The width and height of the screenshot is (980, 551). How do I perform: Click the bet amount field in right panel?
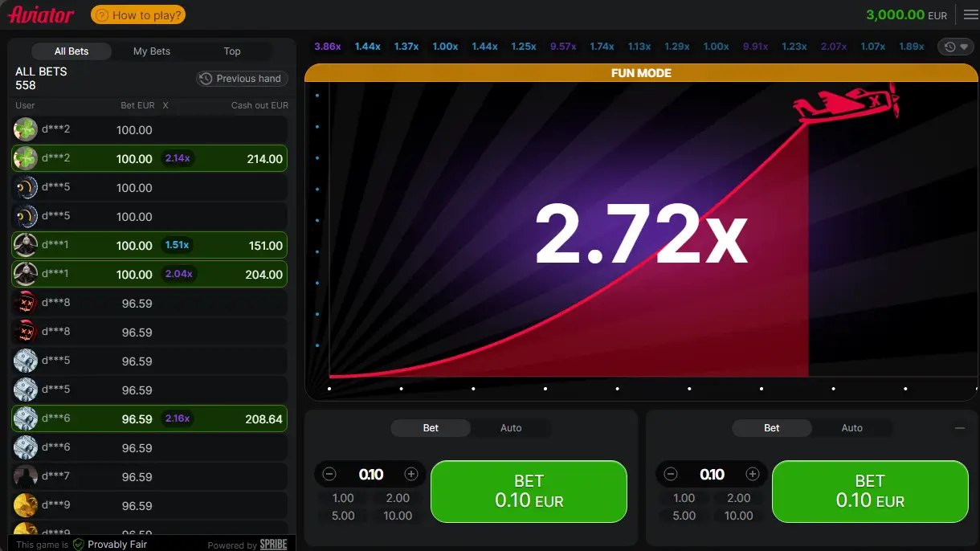712,474
